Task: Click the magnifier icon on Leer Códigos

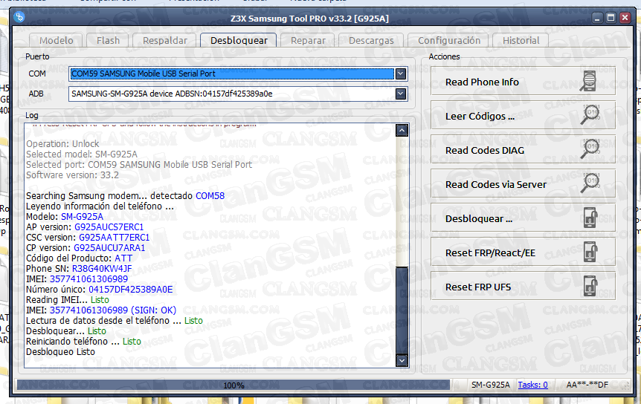Action: click(x=590, y=116)
